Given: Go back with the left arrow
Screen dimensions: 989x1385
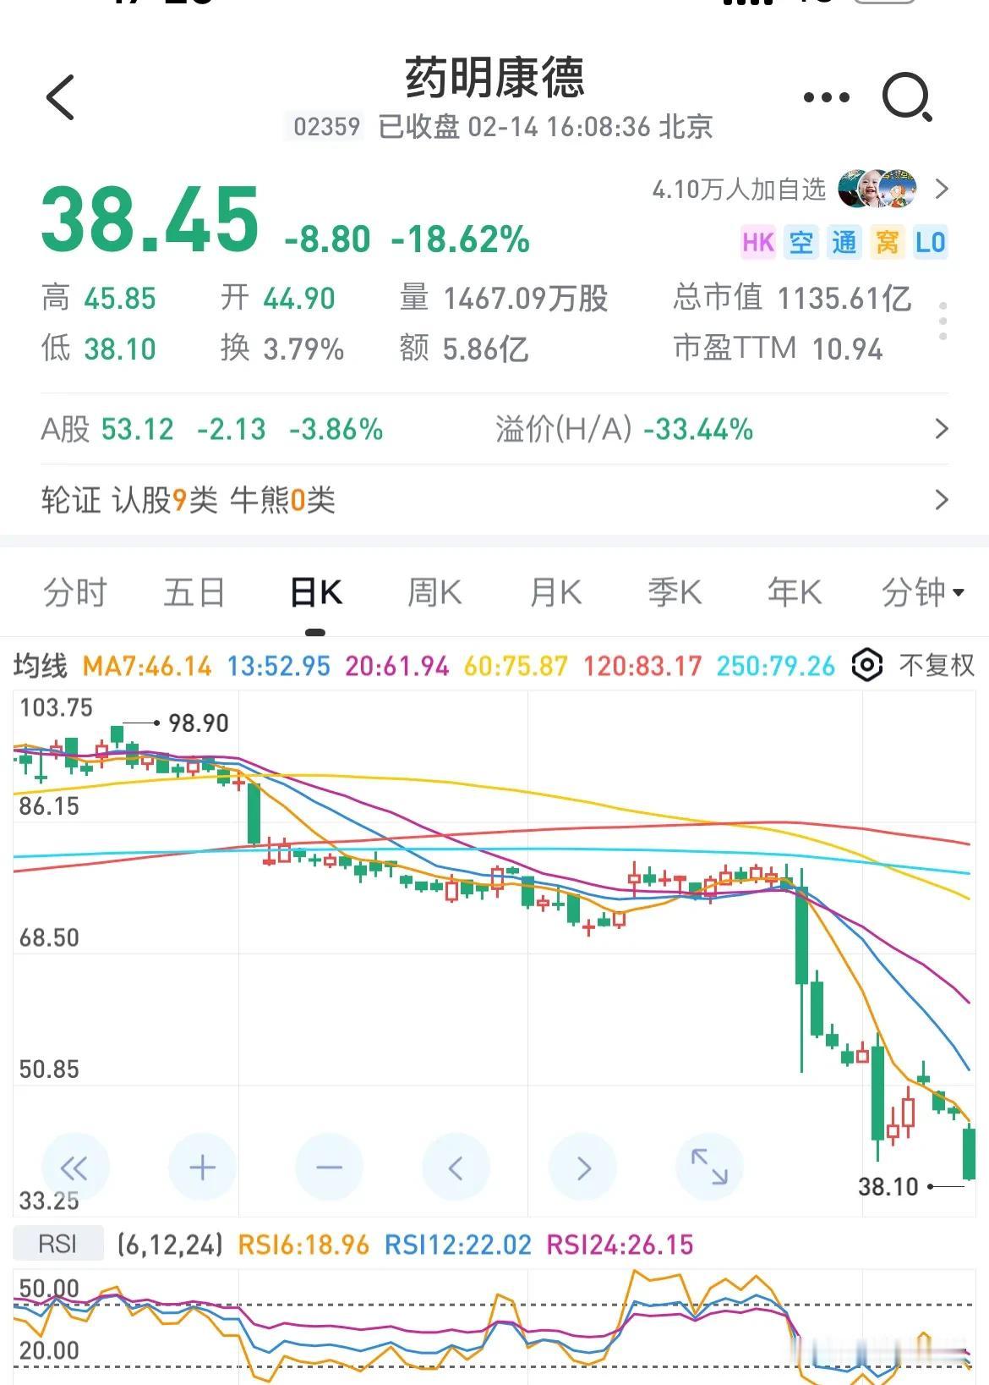Looking at the screenshot, I should (x=61, y=97).
